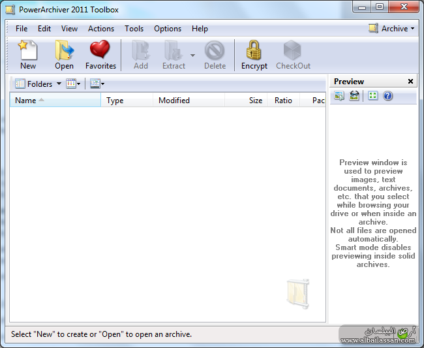Viewport: 424px width, 348px height.
Task: Sort by the Ratio column header
Action: pyautogui.click(x=283, y=100)
